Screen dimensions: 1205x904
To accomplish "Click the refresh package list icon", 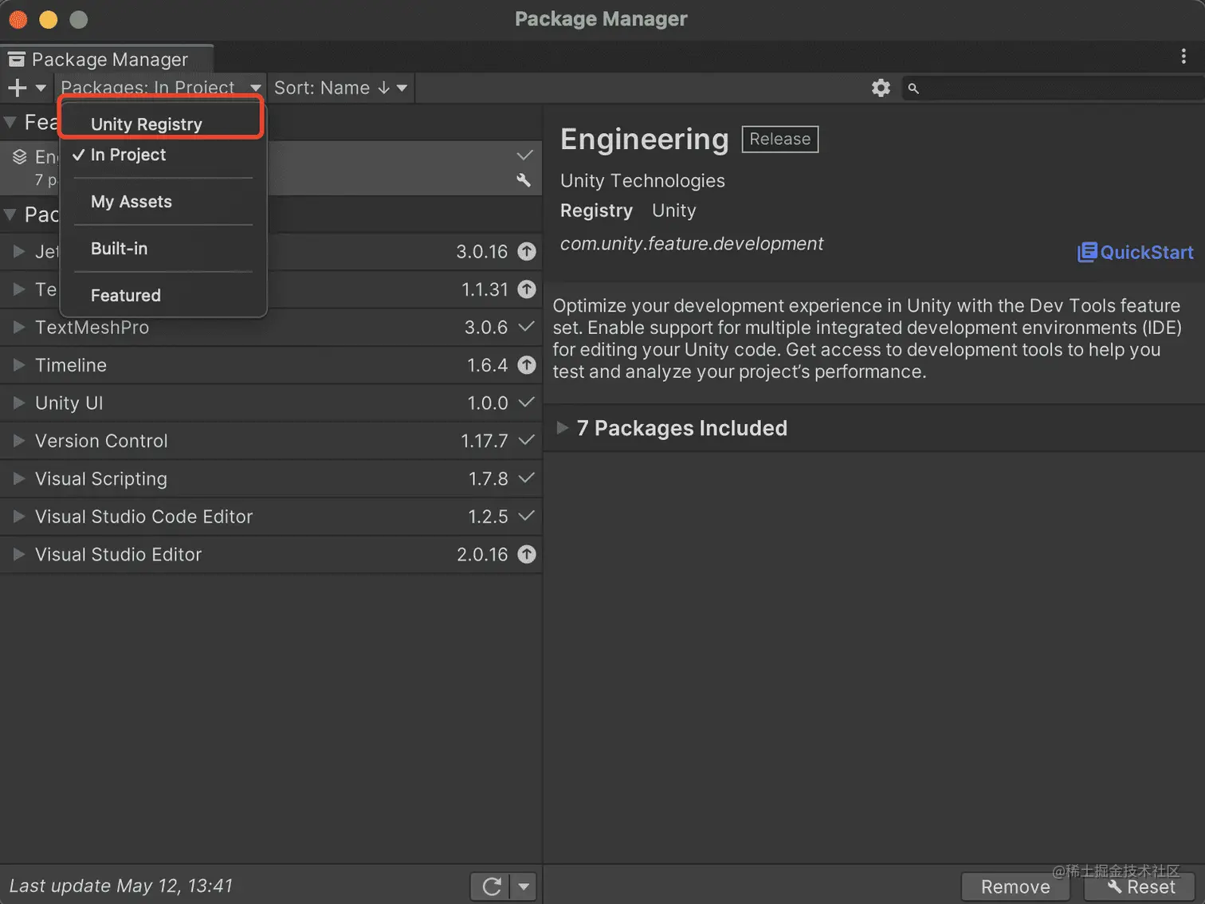I will [492, 886].
